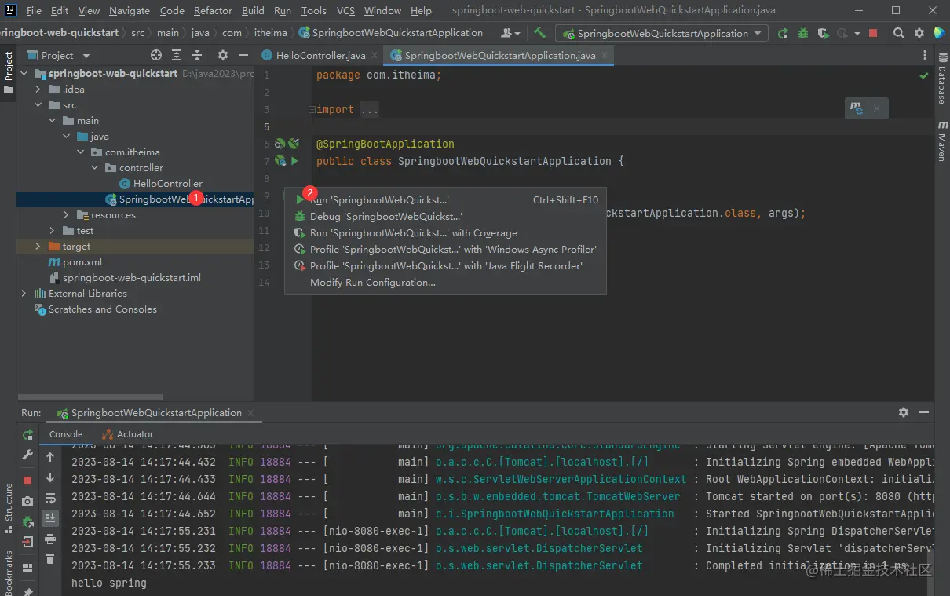Screen dimensions: 950x596
Task: Start debugging via toolbar bug icon
Action: point(802,33)
